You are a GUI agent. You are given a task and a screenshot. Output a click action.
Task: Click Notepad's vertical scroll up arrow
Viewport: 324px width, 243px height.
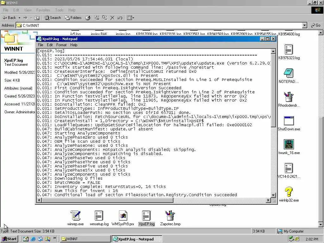(273, 51)
